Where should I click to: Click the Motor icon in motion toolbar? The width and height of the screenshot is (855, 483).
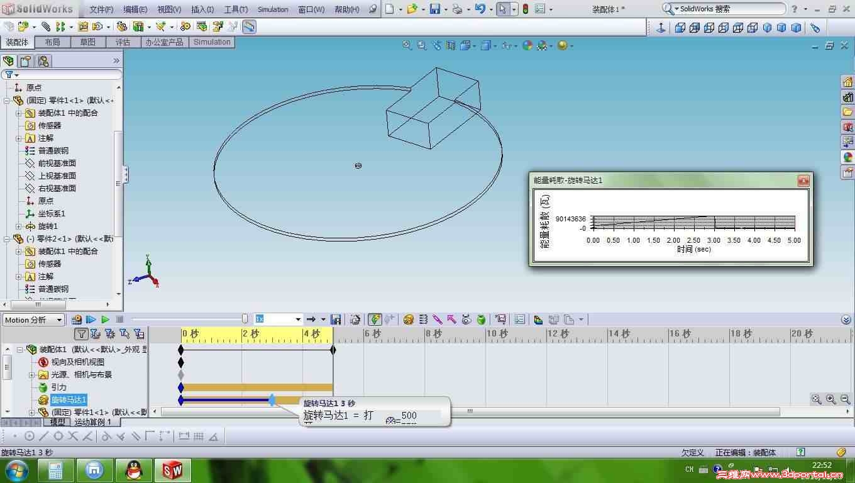click(409, 319)
